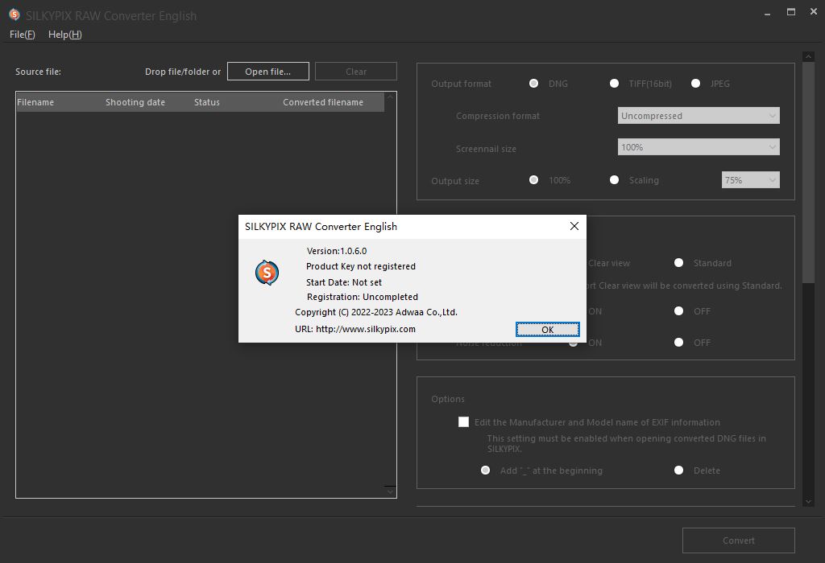Open the File menu
The image size is (825, 563).
[x=21, y=35]
